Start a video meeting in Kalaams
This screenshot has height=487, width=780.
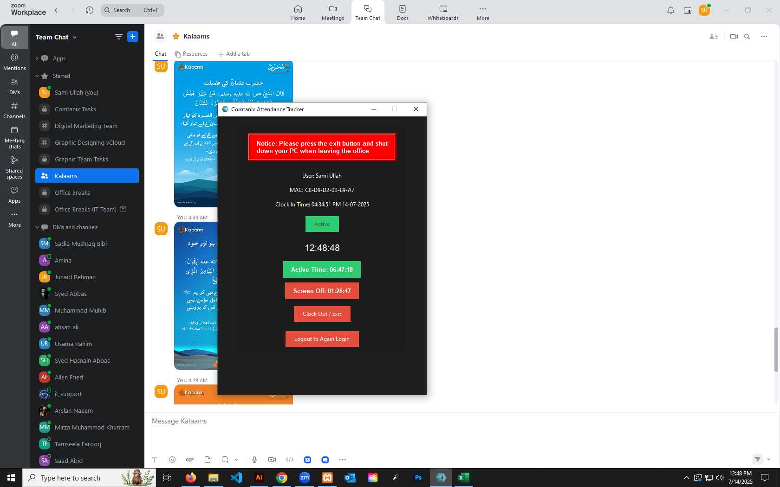click(734, 37)
